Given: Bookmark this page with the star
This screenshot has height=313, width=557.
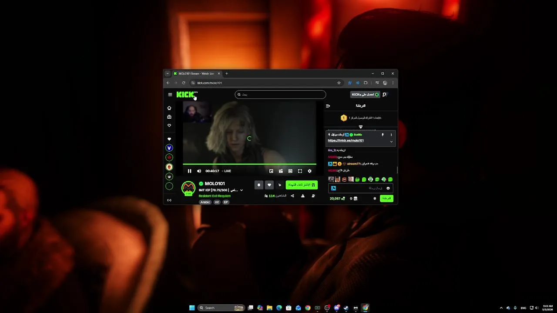Looking at the screenshot, I should point(339,83).
